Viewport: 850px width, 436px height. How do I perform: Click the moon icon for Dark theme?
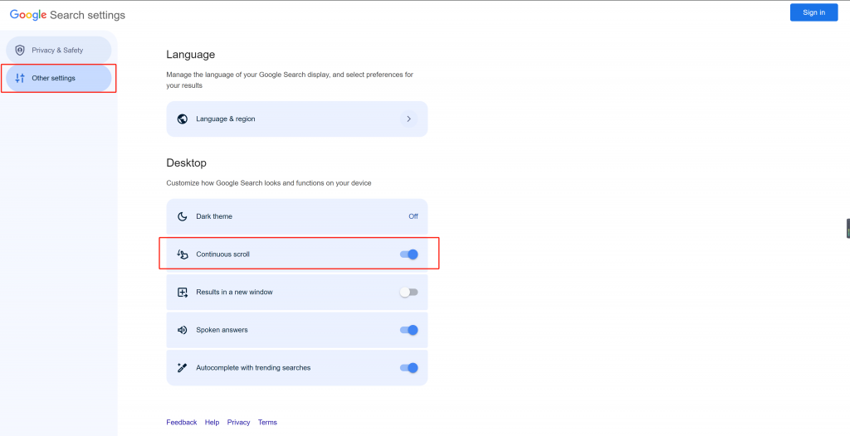pos(183,216)
